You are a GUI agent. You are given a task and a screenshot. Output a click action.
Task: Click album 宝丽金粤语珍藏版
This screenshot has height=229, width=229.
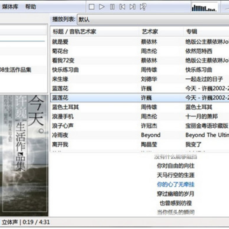click(207, 126)
